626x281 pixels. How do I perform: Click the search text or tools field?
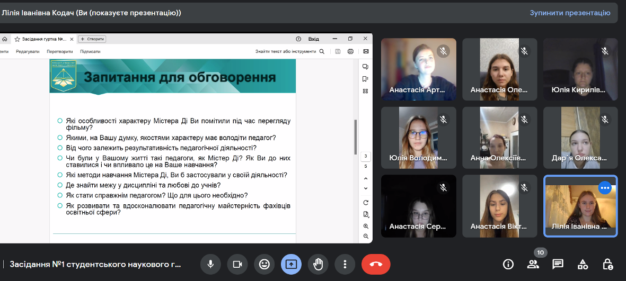(x=286, y=51)
